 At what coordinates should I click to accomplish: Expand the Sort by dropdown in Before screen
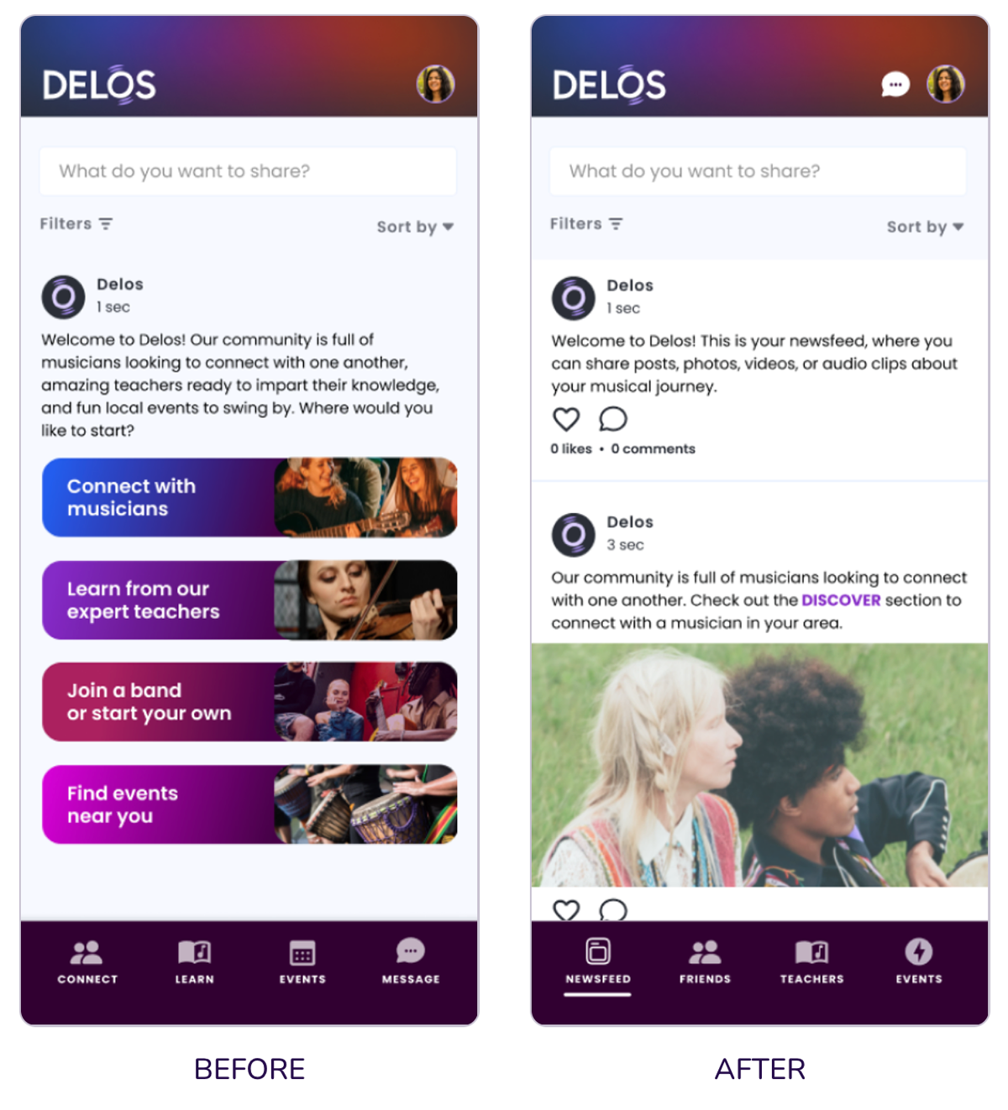coord(415,227)
